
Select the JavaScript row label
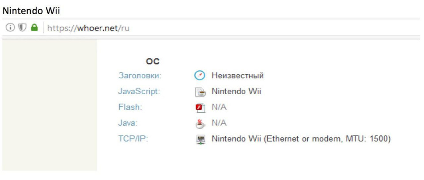point(138,92)
